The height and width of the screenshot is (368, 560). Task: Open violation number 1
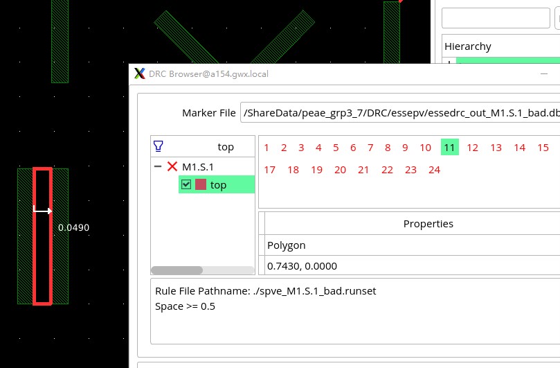pos(267,147)
